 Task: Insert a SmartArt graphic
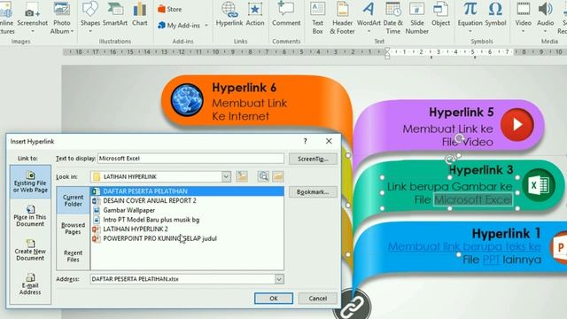click(114, 14)
